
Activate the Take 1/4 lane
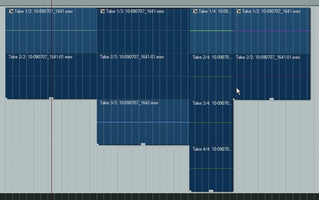coord(211,31)
